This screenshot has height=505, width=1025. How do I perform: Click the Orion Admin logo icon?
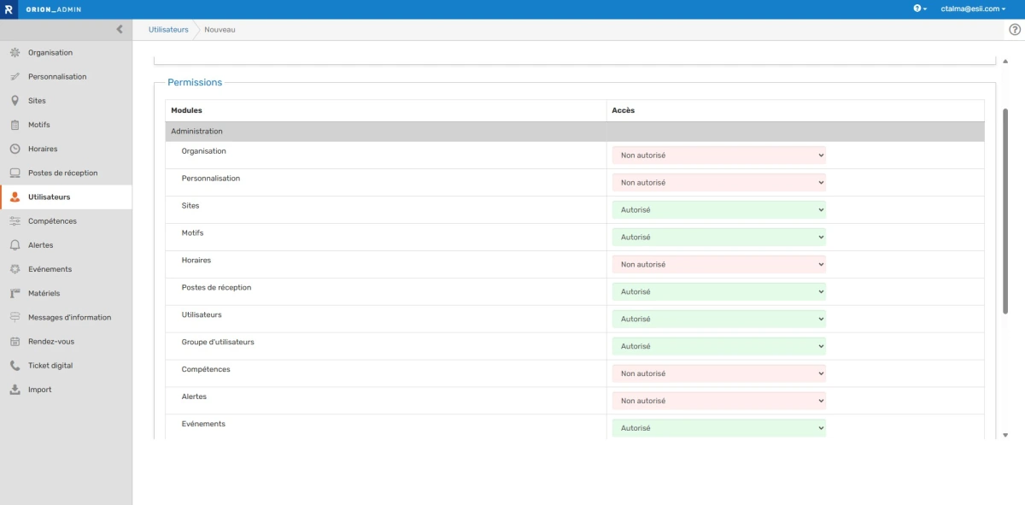tap(8, 9)
